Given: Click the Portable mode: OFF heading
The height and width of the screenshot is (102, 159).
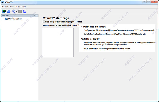Looking at the screenshot, I should coord(90,39).
